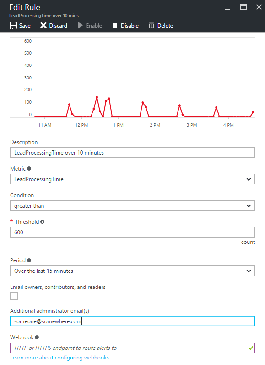The image size is (265, 365).
Task: Click the Discard X icon
Action: pyautogui.click(x=43, y=25)
